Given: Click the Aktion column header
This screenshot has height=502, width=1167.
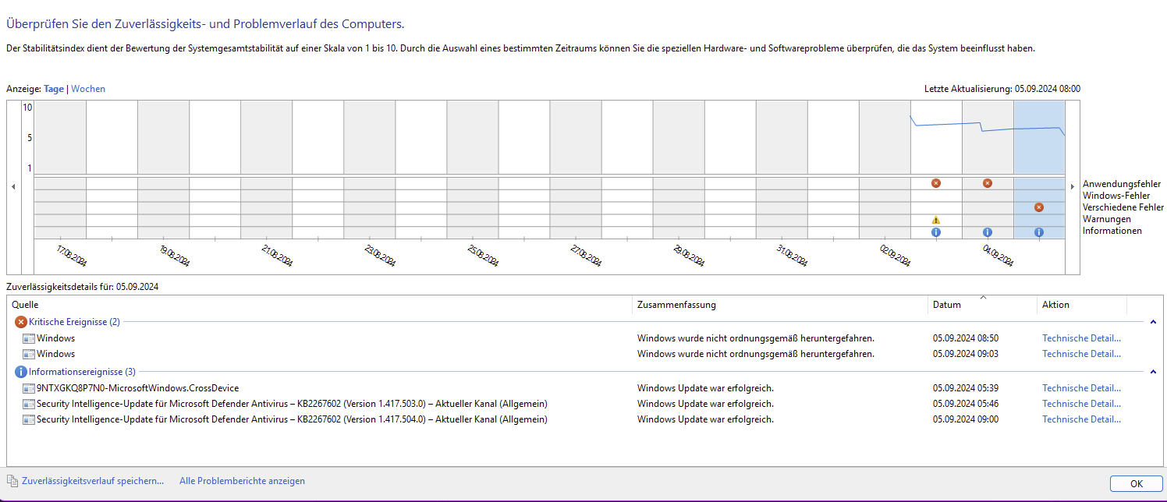Looking at the screenshot, I should point(1082,305).
